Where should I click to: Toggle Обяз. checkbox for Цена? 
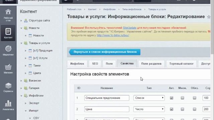click(195, 109)
